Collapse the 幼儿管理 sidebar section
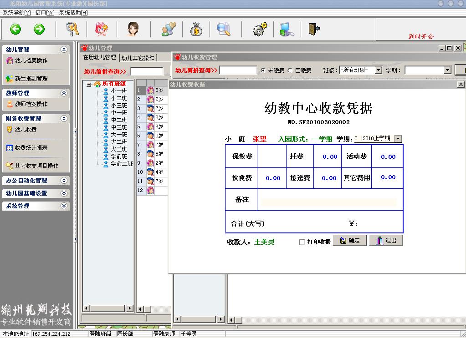466x338 pixels. pyautogui.click(x=64, y=50)
